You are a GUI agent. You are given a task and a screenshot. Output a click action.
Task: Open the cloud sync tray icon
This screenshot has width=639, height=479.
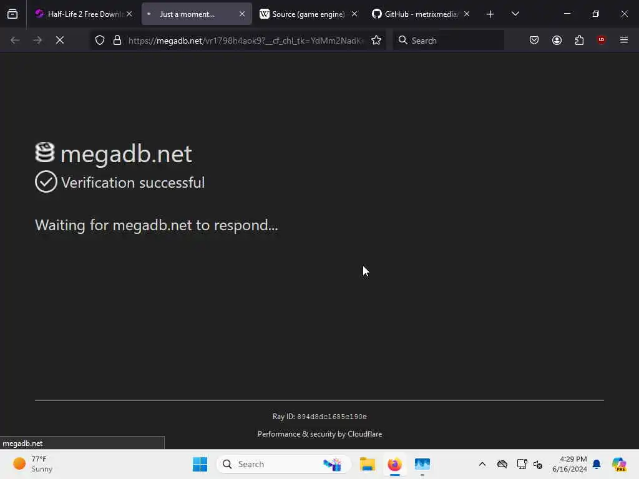click(x=502, y=464)
